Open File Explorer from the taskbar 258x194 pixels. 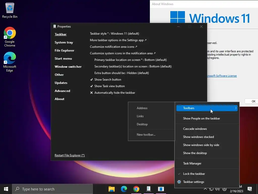tap(112, 189)
